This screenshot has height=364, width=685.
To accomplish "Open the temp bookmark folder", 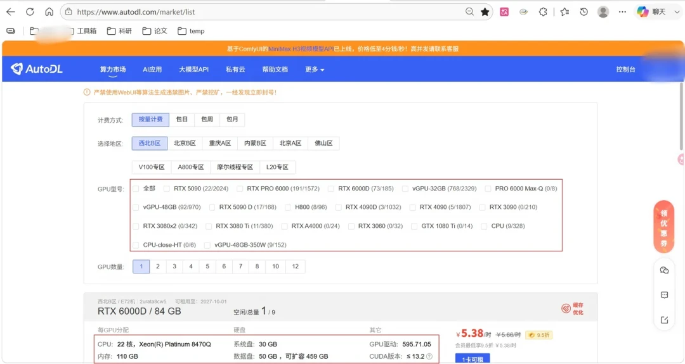I will (192, 31).
